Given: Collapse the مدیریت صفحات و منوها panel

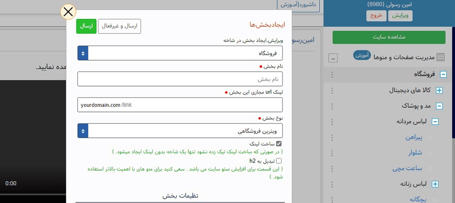Looking at the screenshot, I should pos(333,58).
